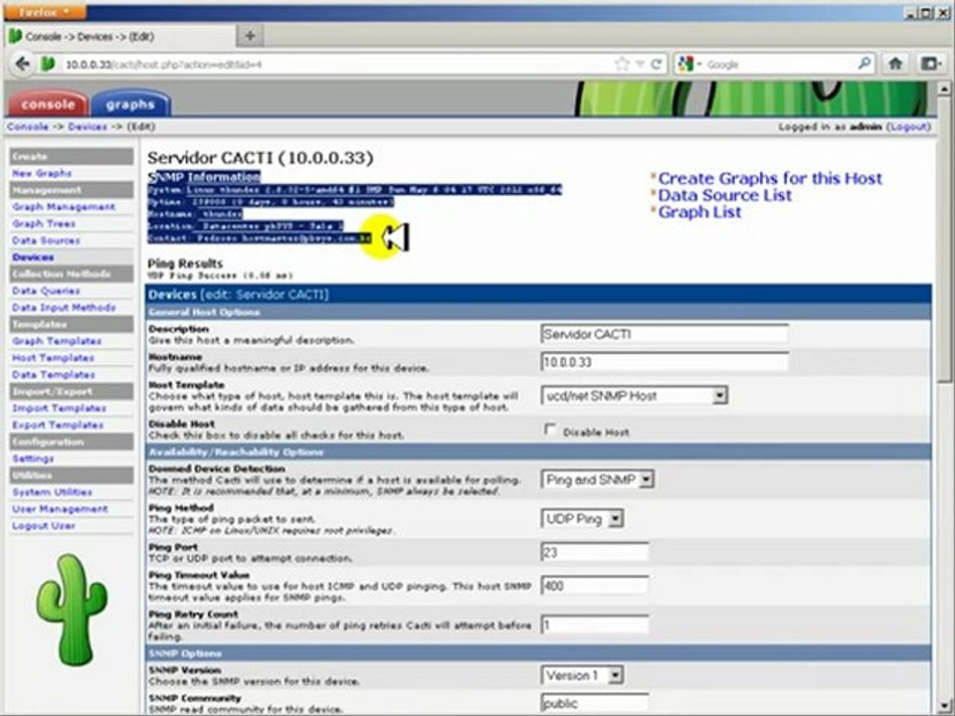Open User Management in sidebar

tap(60, 509)
